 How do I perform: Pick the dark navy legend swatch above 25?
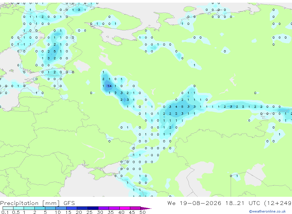point(93,208)
